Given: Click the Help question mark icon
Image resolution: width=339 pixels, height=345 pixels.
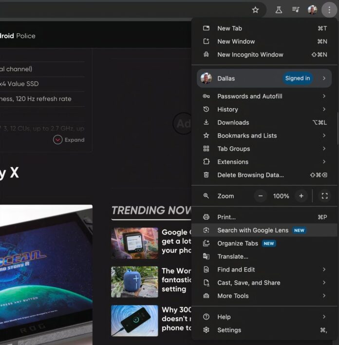Looking at the screenshot, I should pos(206,317).
